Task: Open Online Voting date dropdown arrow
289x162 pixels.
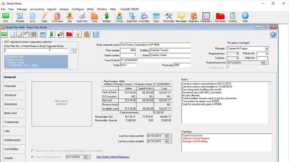Action: pyautogui.click(x=89, y=157)
